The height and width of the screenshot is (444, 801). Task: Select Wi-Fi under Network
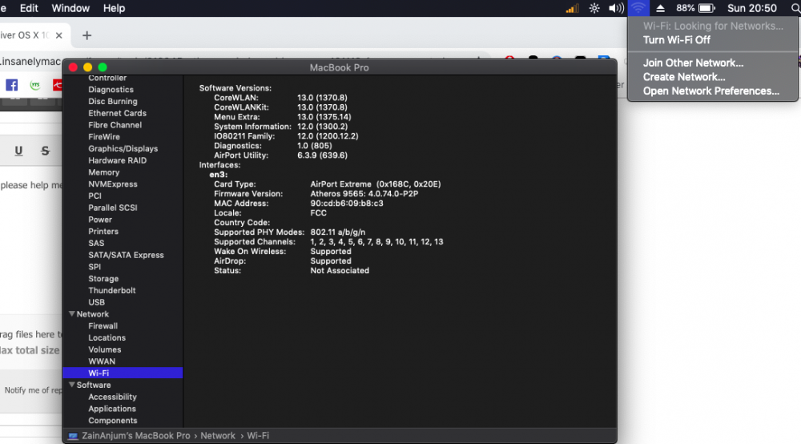coord(123,373)
